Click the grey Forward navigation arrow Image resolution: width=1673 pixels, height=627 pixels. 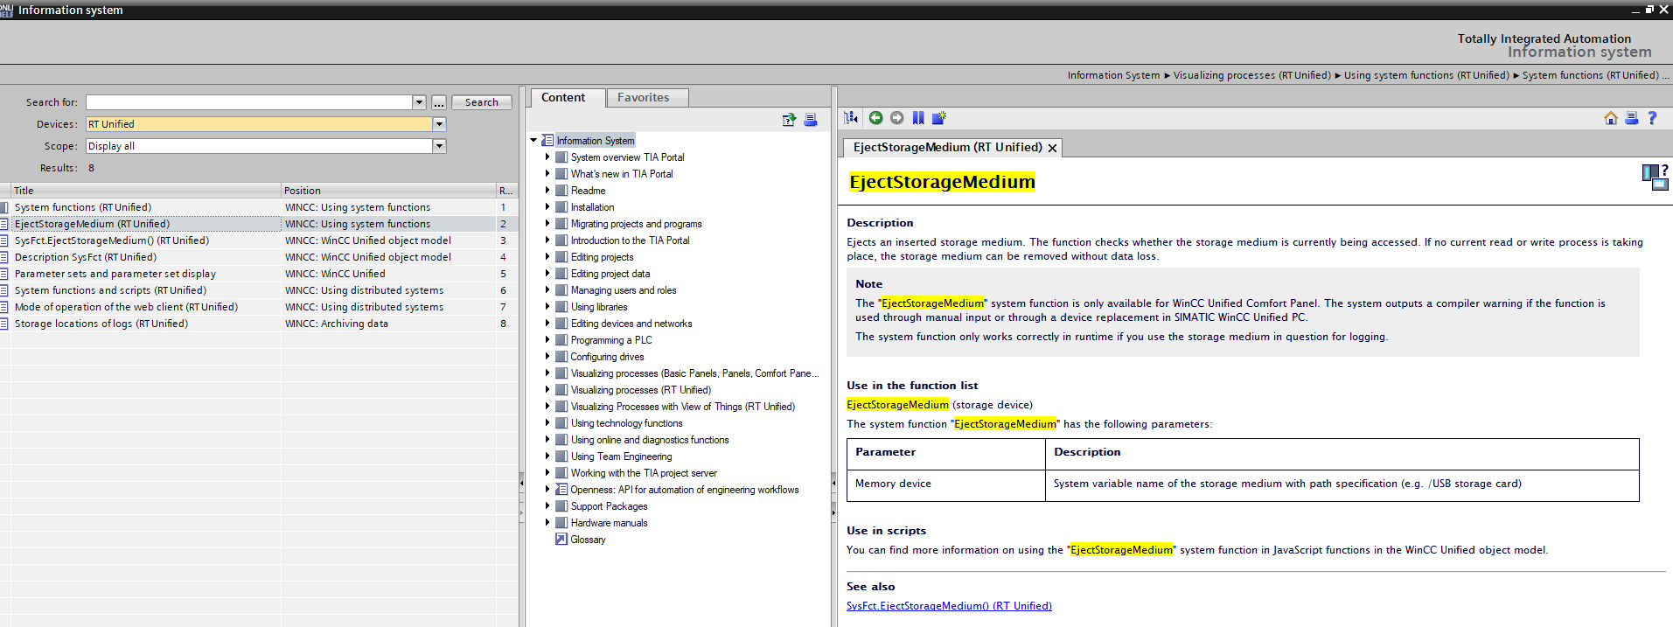[896, 118]
